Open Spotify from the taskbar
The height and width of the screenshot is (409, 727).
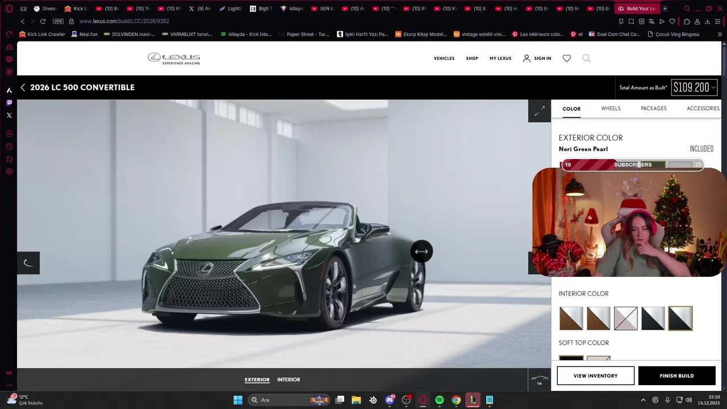pos(440,400)
